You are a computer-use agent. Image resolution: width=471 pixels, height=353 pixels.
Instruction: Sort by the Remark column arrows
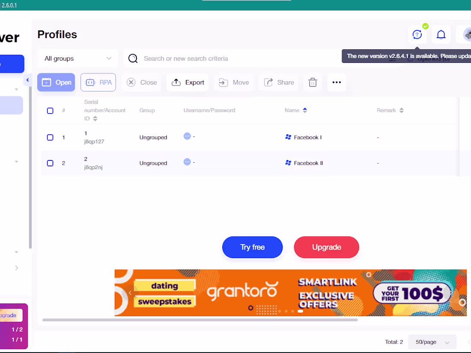[x=401, y=110]
